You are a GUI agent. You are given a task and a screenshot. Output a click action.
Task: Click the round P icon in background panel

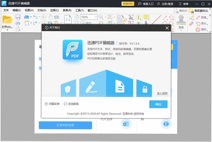click(x=166, y=124)
